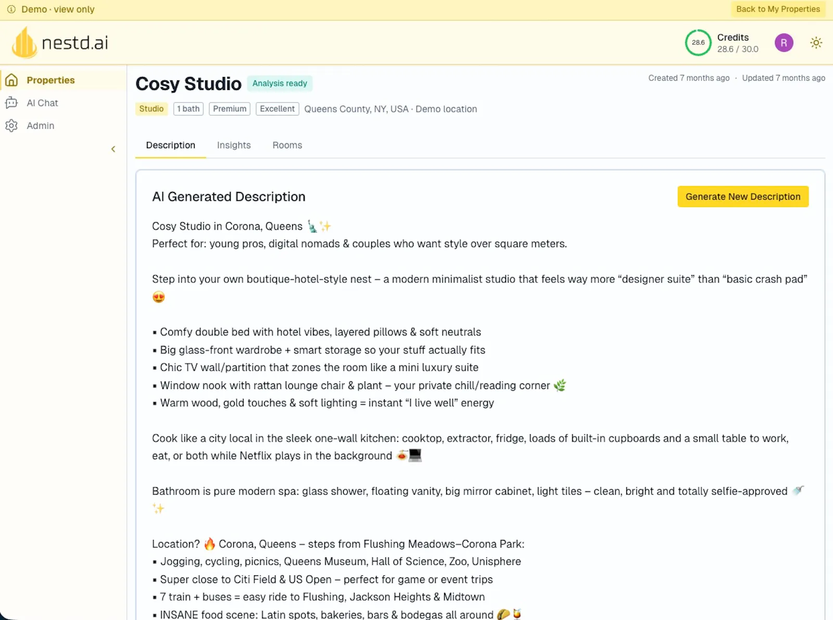Click the Excellent tag
Image resolution: width=833 pixels, height=620 pixels.
pos(277,109)
